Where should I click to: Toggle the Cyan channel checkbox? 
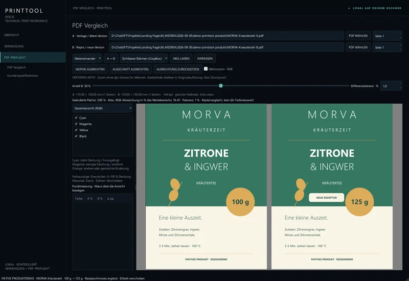tap(76, 118)
